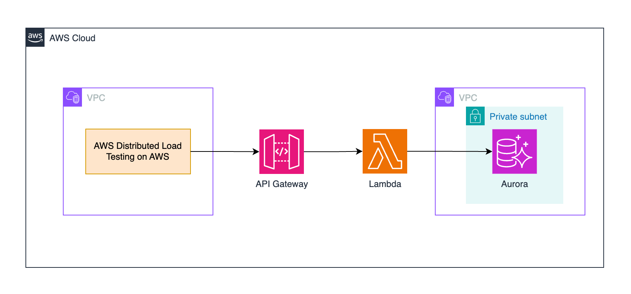Click the "Aurora" caption
The width and height of the screenshot is (631, 294).
click(514, 184)
